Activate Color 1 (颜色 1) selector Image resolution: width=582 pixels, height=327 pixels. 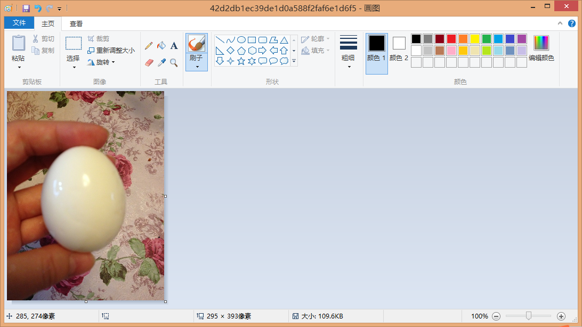(x=377, y=53)
